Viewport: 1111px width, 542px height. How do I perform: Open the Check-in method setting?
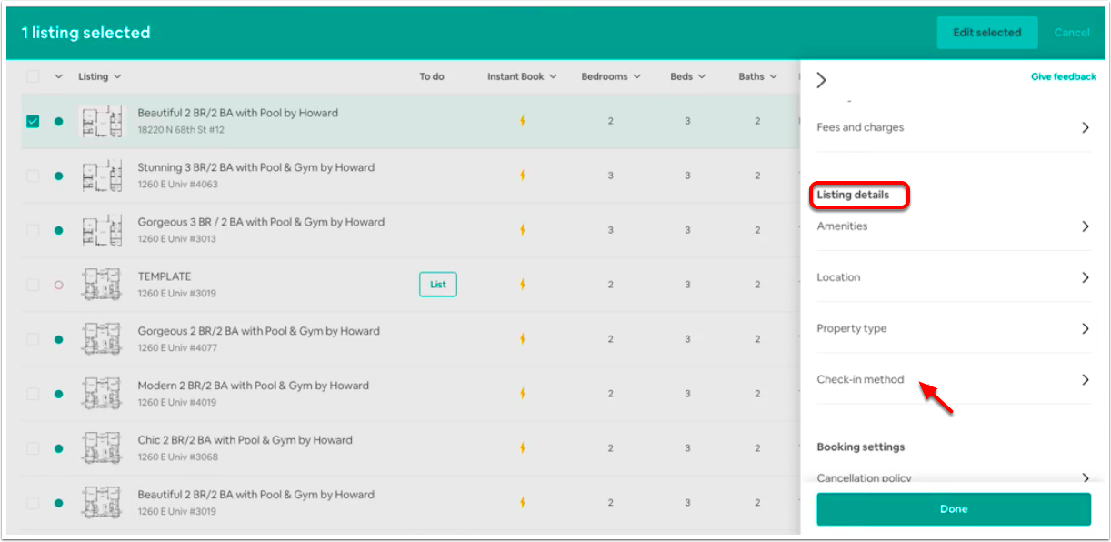coord(954,379)
